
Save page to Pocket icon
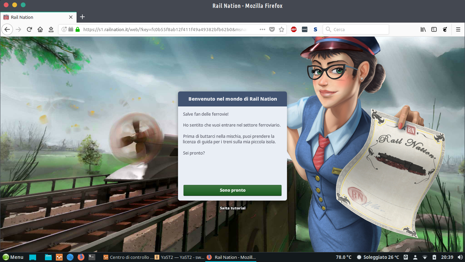click(x=272, y=29)
